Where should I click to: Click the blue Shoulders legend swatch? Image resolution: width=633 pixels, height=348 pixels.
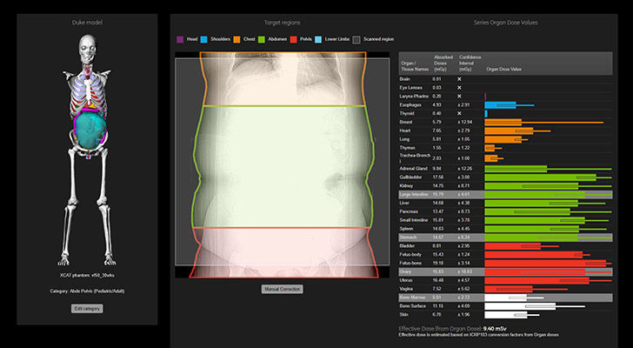203,39
